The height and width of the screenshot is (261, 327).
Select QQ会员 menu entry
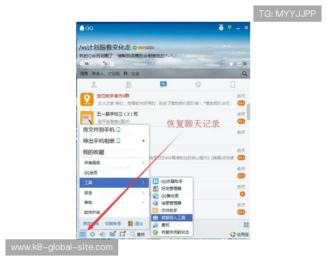[114, 172]
